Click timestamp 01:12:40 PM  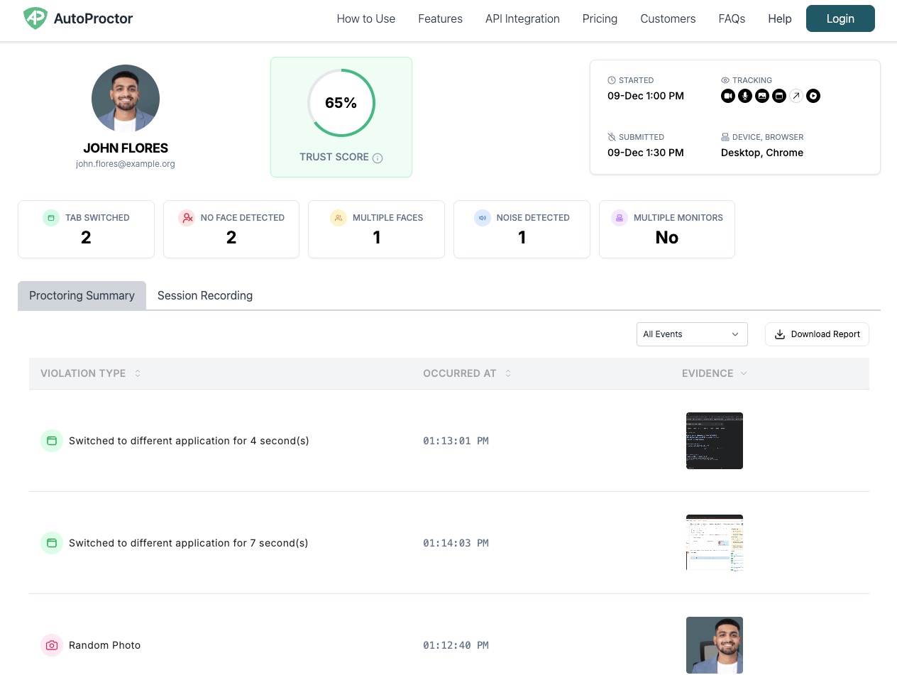[456, 645]
